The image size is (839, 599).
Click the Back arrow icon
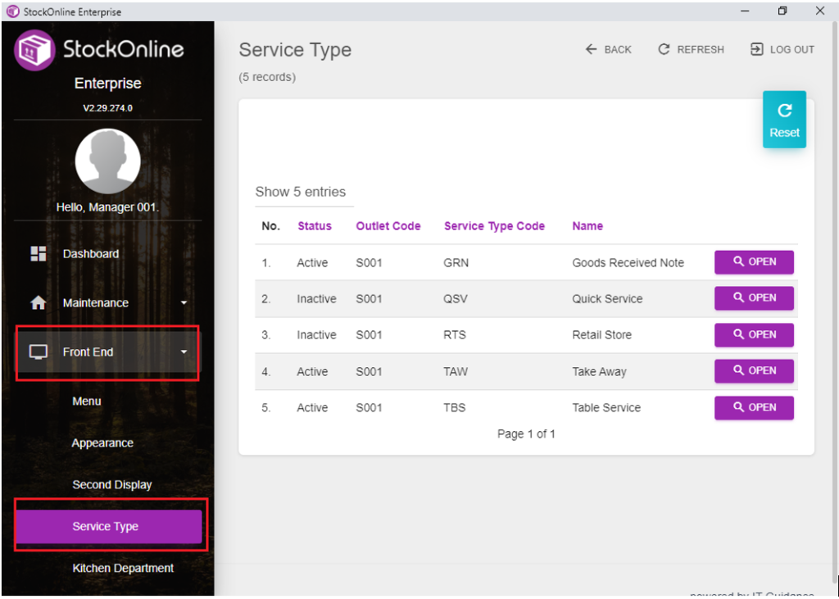(x=591, y=50)
